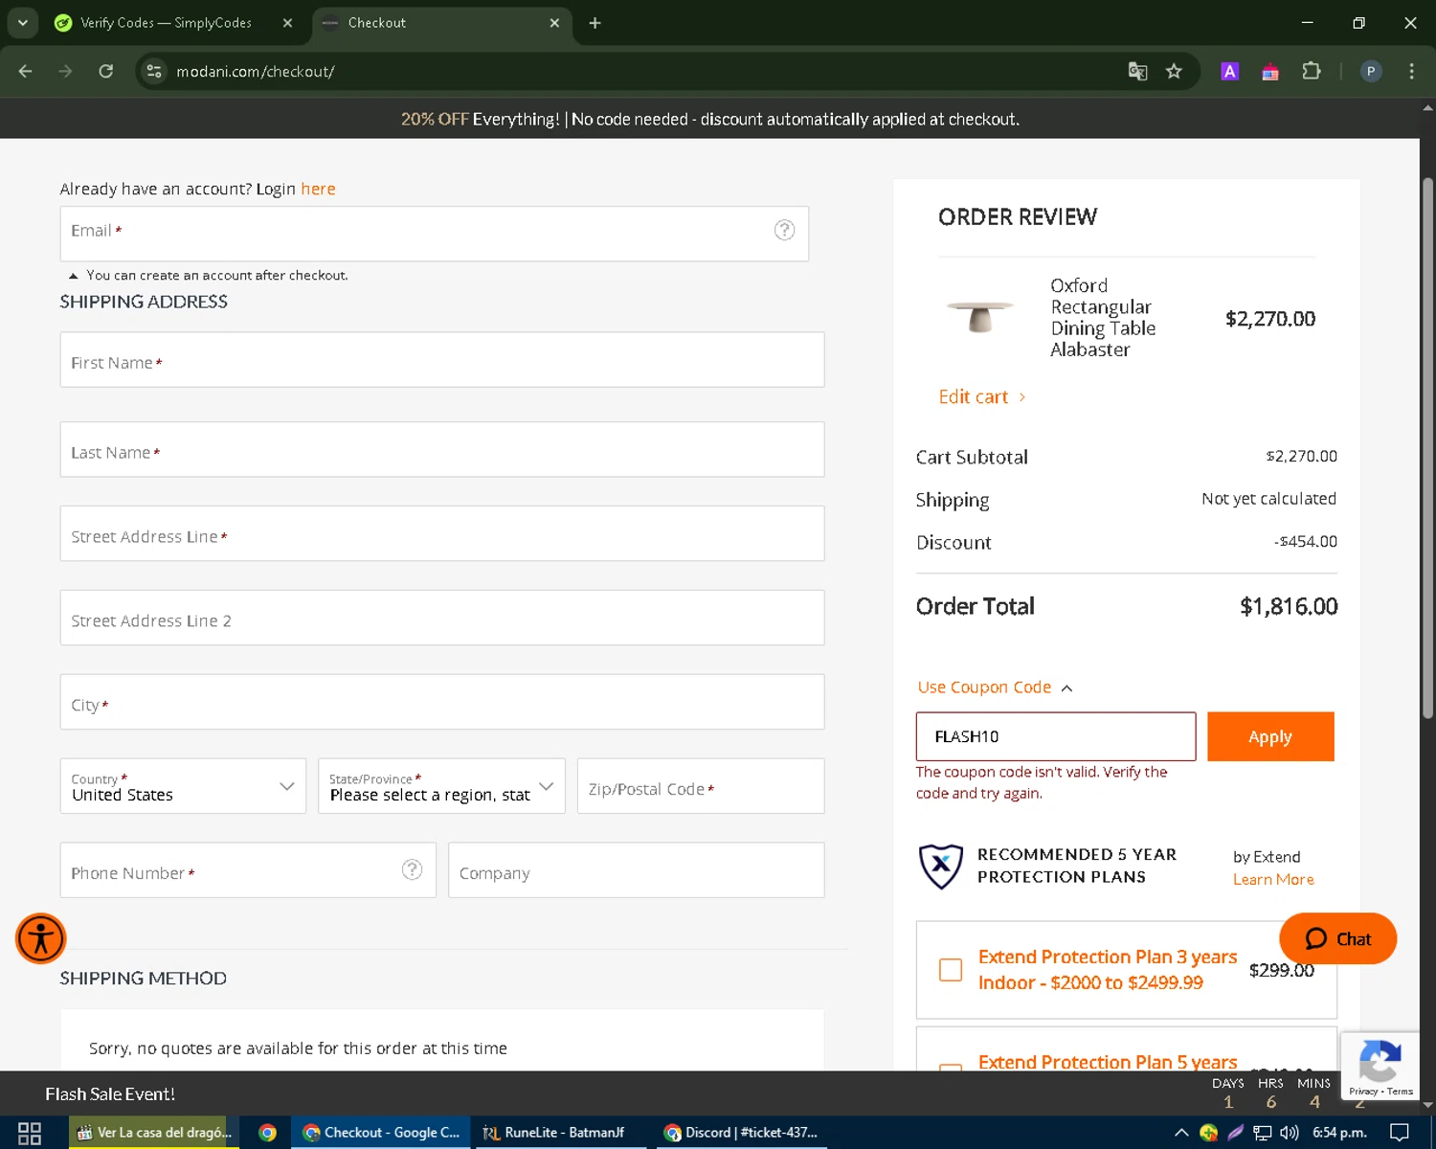Click the Edit cart link
This screenshot has height=1149, width=1436.
pos(982,396)
